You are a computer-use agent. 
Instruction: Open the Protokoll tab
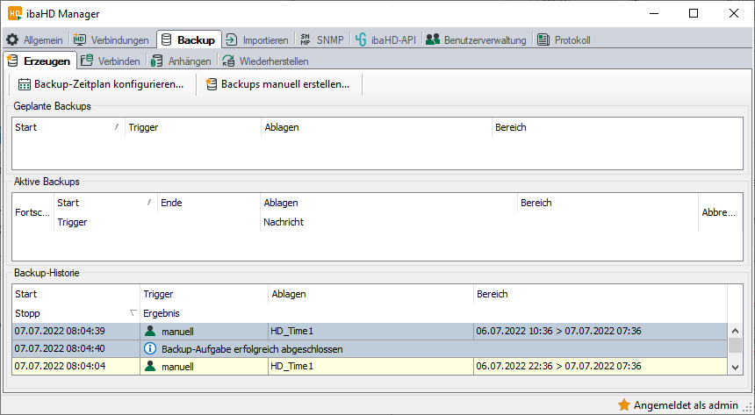564,40
